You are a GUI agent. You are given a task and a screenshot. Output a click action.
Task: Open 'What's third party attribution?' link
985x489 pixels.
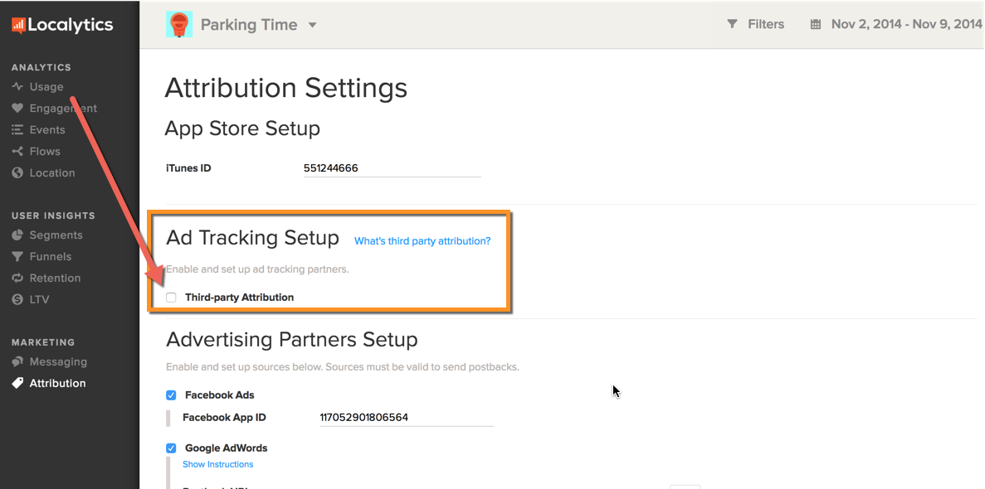pyautogui.click(x=422, y=241)
